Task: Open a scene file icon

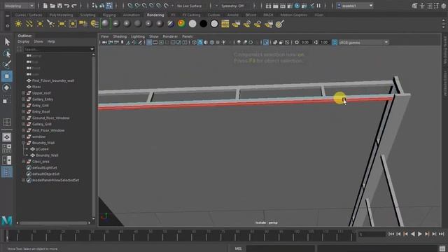Action: tap(52, 6)
